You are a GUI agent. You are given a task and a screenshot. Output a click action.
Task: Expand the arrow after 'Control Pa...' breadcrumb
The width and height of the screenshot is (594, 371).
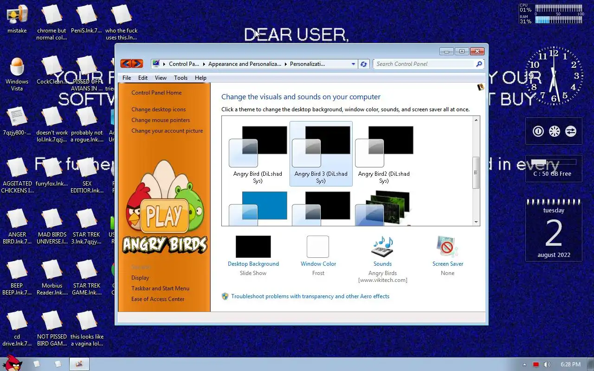(x=204, y=64)
